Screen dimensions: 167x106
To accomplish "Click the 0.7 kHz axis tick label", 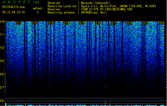I will pyautogui.click(x=2, y=87).
